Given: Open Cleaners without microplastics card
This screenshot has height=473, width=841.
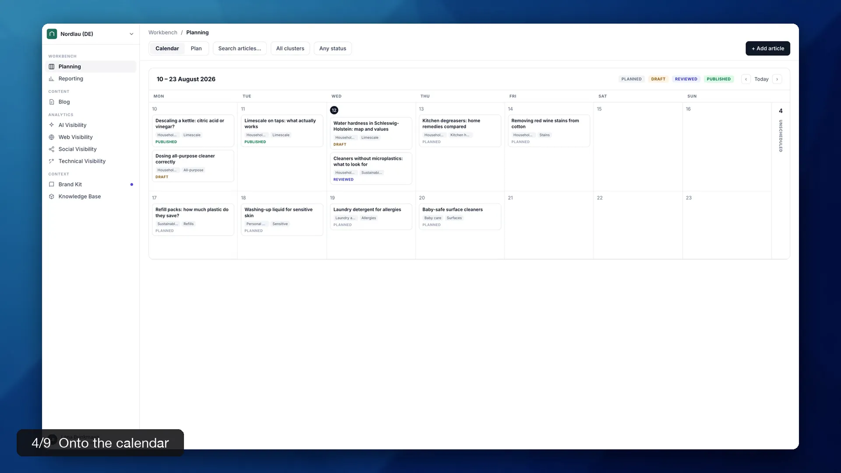Looking at the screenshot, I should [371, 169].
